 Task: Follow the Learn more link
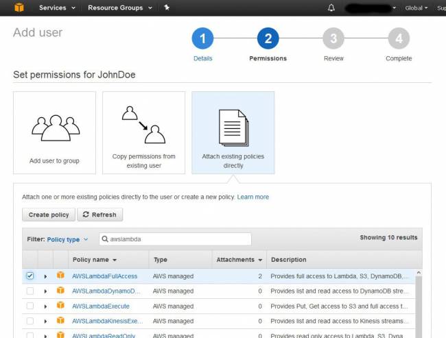253,197
